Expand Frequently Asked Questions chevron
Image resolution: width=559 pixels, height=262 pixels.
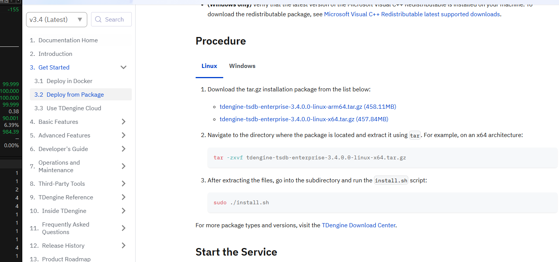tap(123, 228)
